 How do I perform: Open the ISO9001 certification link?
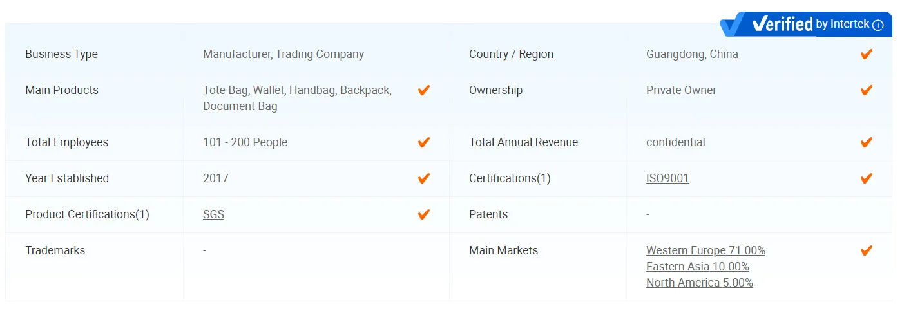coord(667,178)
